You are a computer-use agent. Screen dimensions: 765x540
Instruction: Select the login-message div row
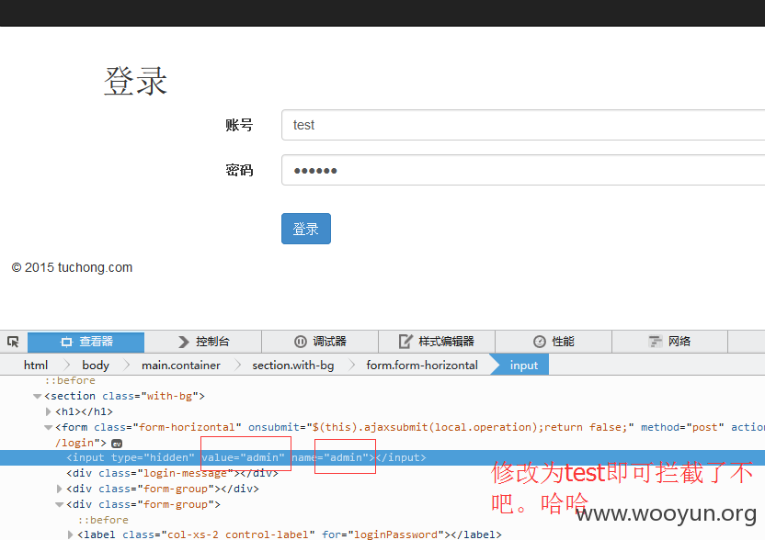click(172, 473)
